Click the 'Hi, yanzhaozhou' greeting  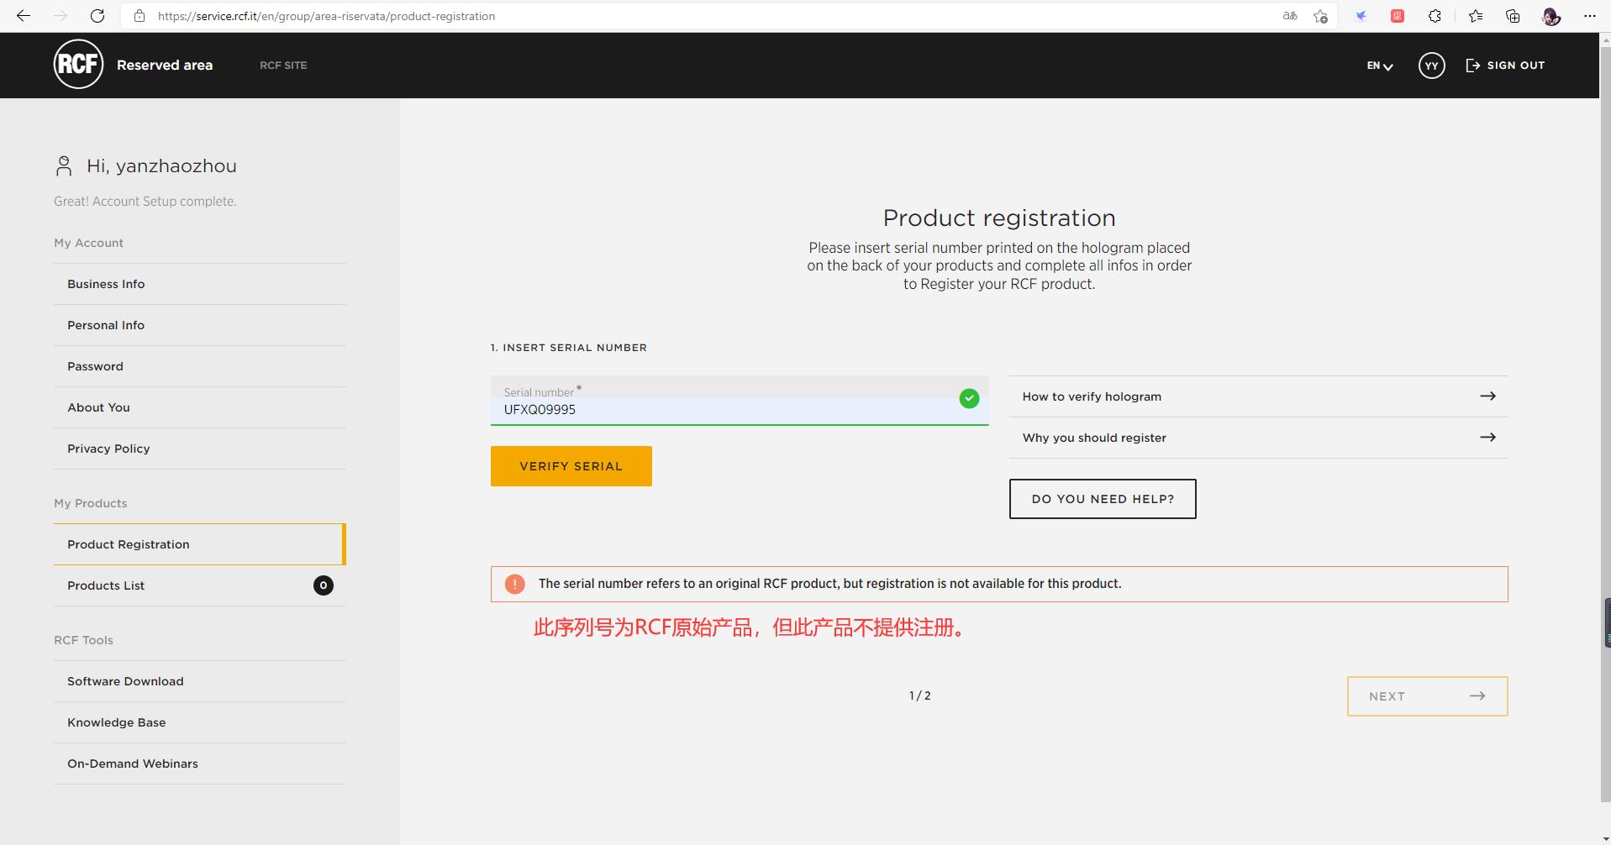[x=161, y=166]
